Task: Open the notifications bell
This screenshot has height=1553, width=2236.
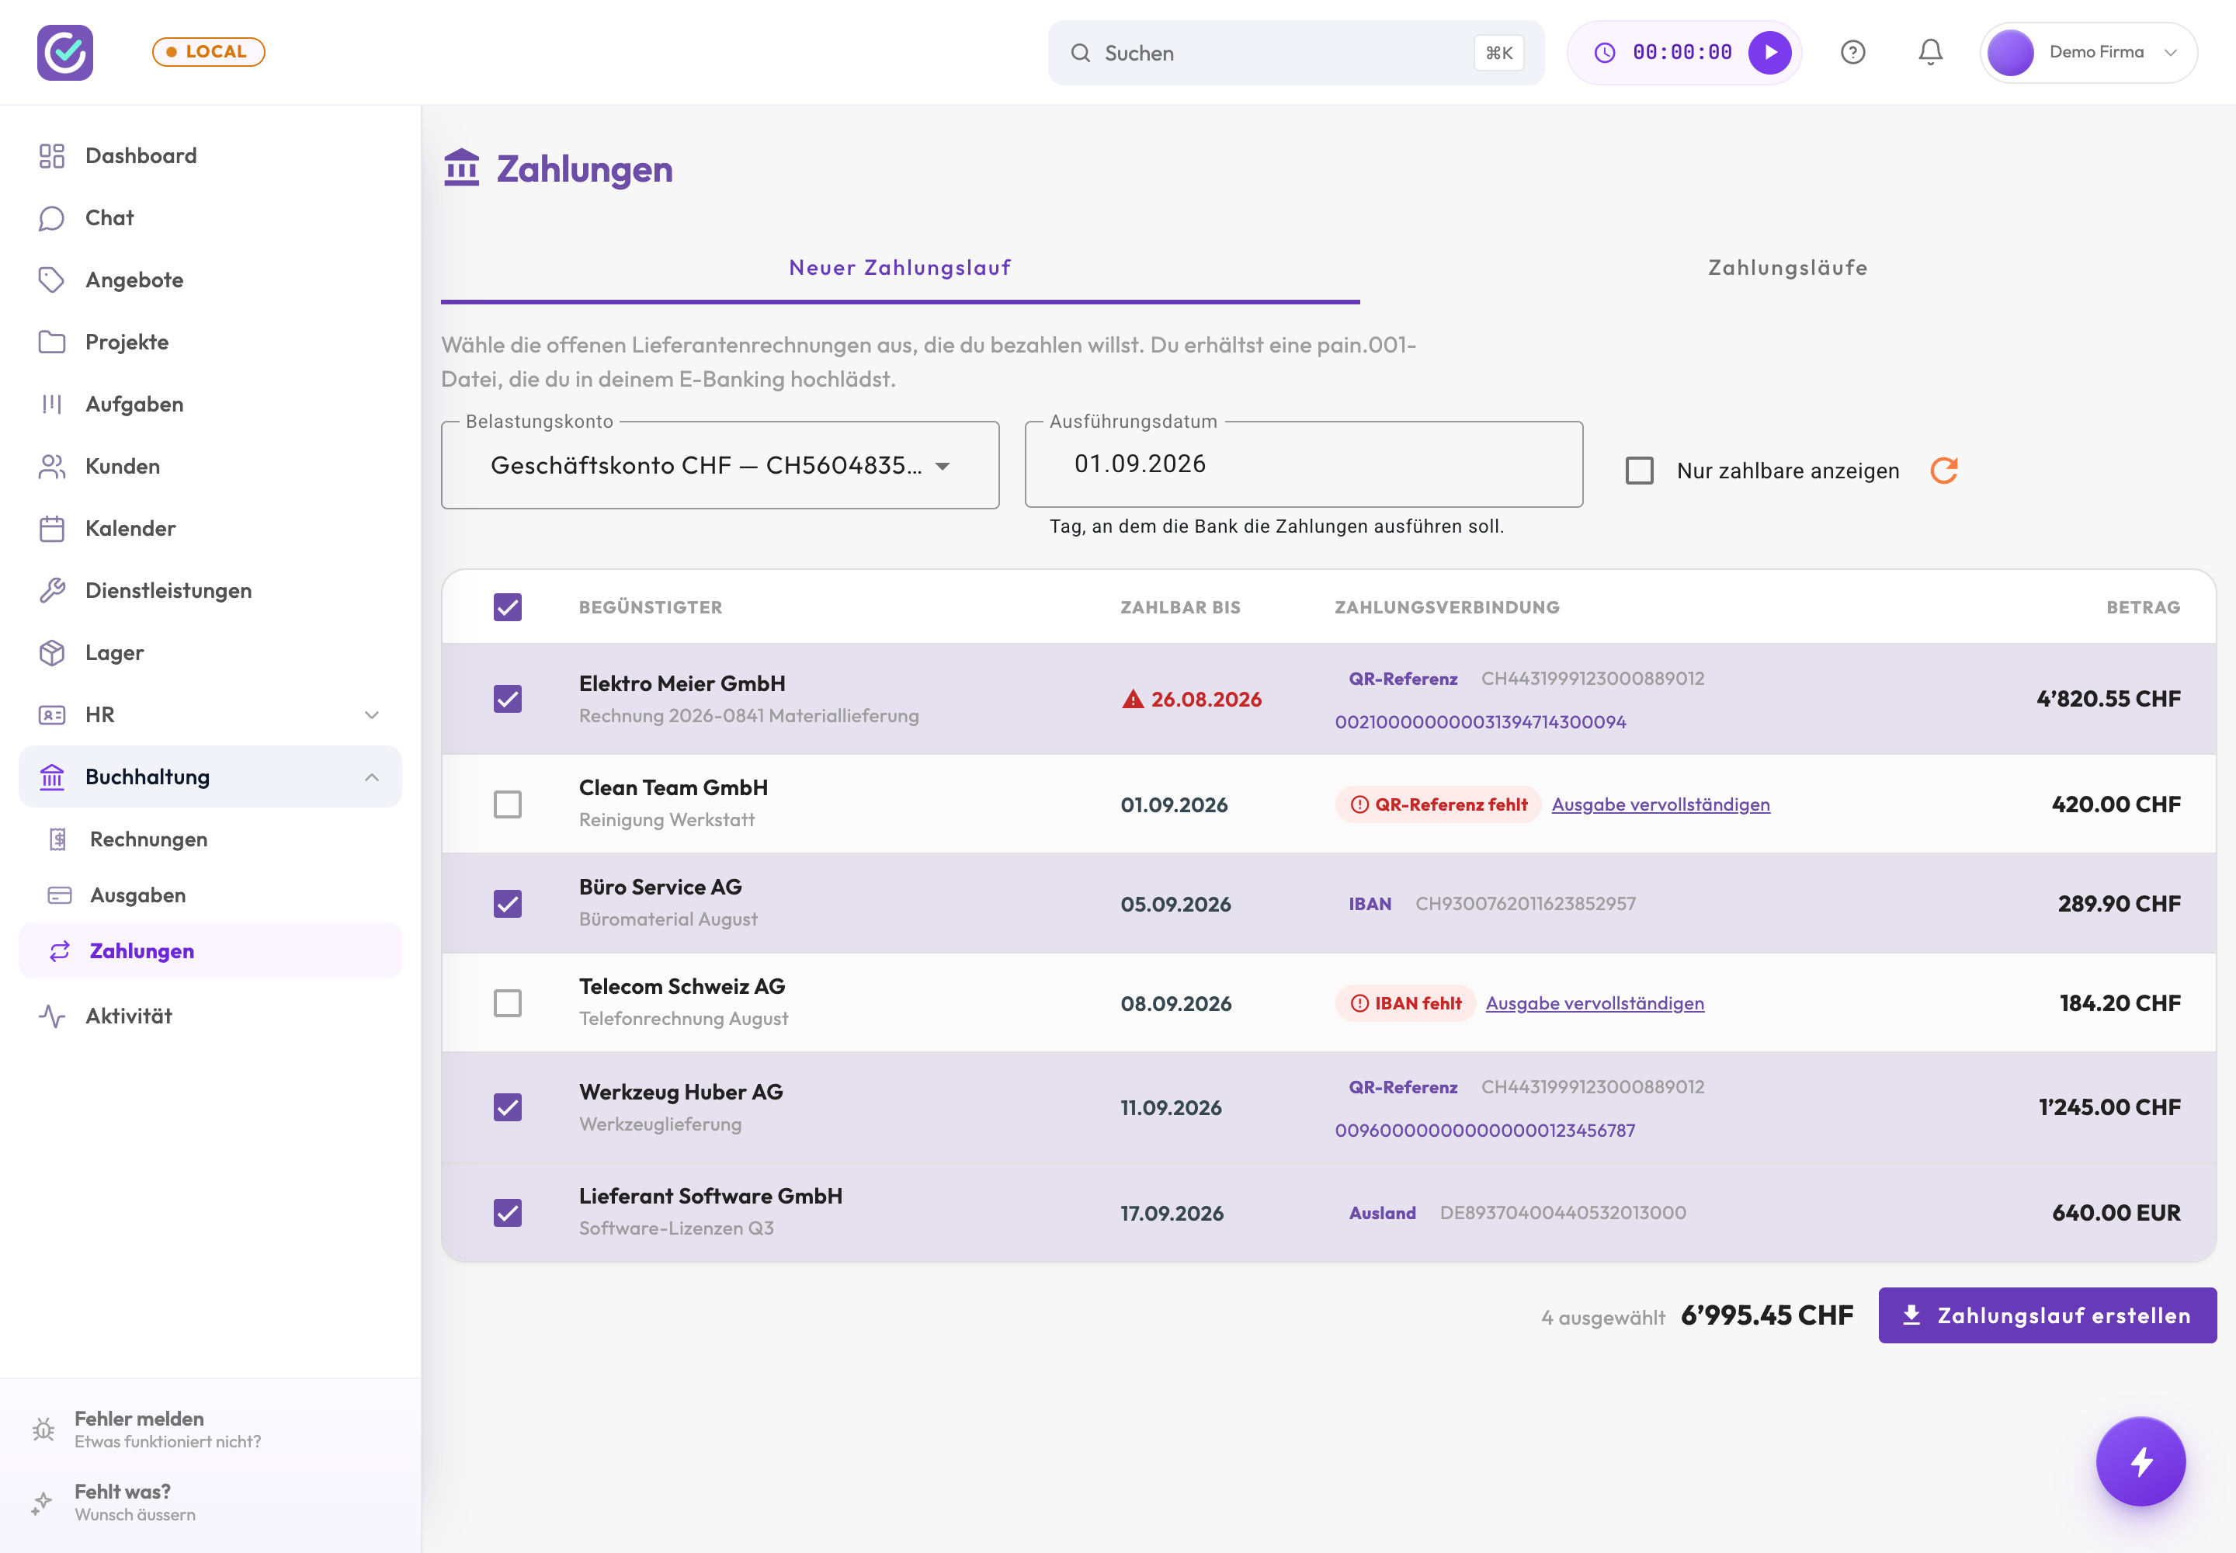Action: [1930, 53]
